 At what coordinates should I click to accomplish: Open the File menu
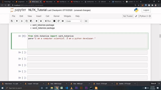(x=13, y=16)
